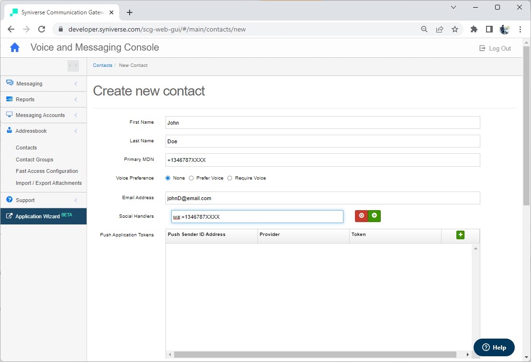Viewport: 531px width, 362px height.
Task: Add social handler with green plus
Action: tap(374, 216)
